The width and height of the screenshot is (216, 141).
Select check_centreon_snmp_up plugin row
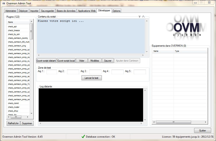point(18,92)
